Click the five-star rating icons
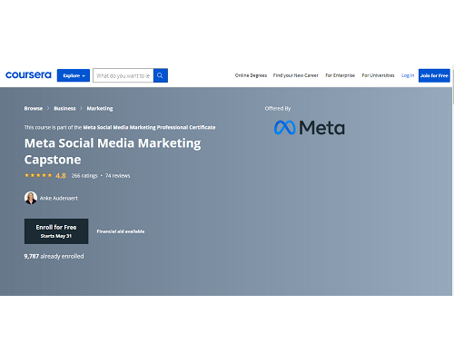454x363 pixels. click(38, 175)
